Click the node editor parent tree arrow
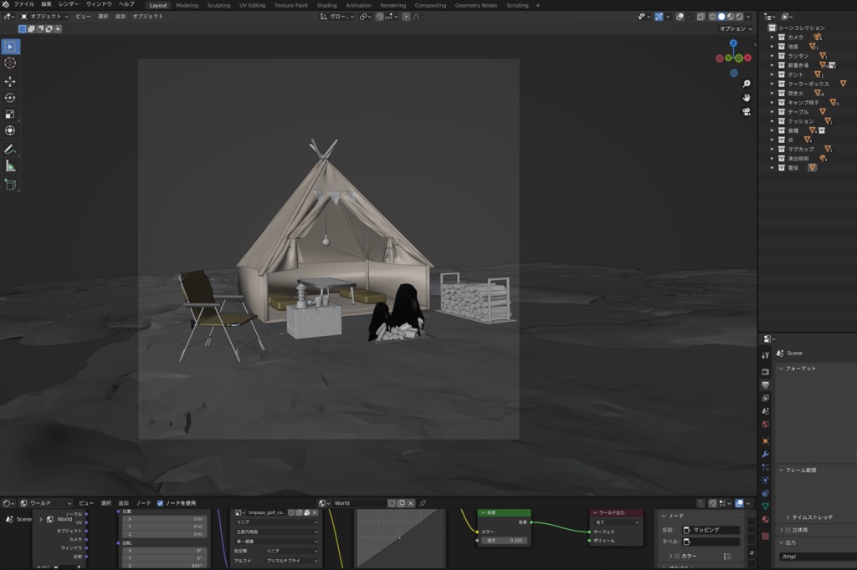Viewport: 857px width, 570px height. coord(700,503)
